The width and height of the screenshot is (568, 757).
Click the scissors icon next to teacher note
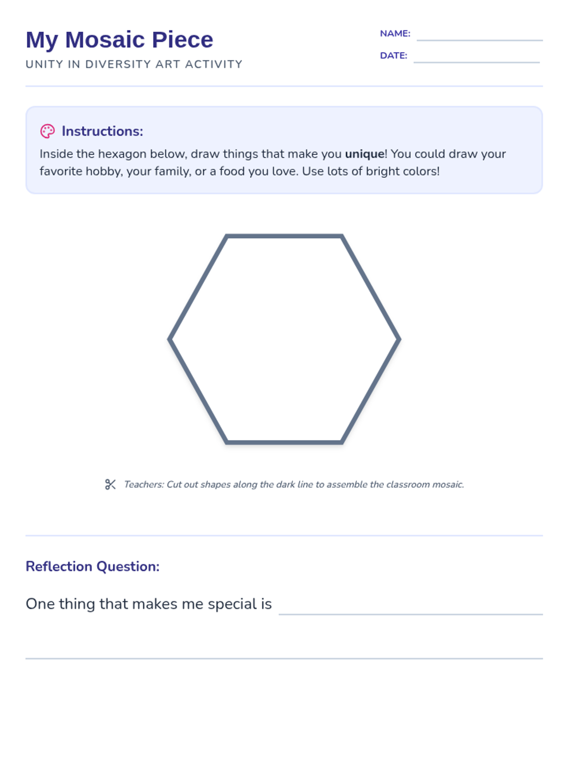click(x=110, y=484)
